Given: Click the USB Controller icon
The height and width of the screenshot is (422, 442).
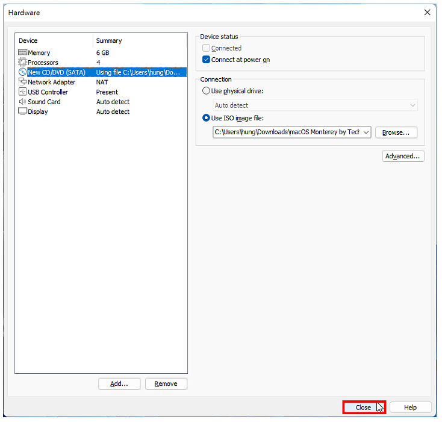Looking at the screenshot, I should tap(22, 92).
